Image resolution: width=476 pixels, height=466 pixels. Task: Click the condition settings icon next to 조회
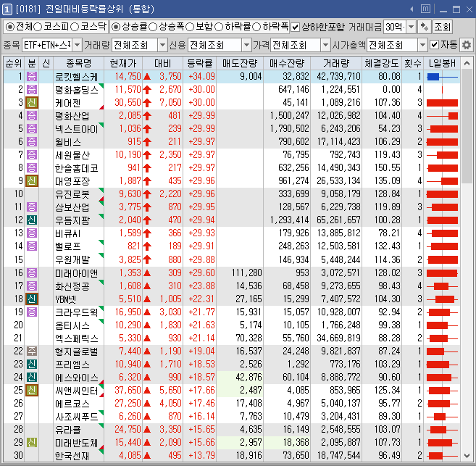tap(425, 27)
